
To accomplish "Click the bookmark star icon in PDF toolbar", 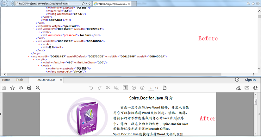I will pyautogui.click(x=12, y=88).
